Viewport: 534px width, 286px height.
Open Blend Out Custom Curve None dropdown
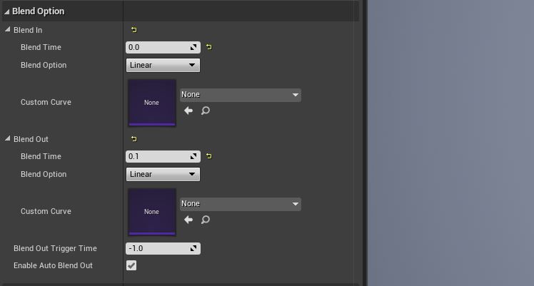pos(241,204)
